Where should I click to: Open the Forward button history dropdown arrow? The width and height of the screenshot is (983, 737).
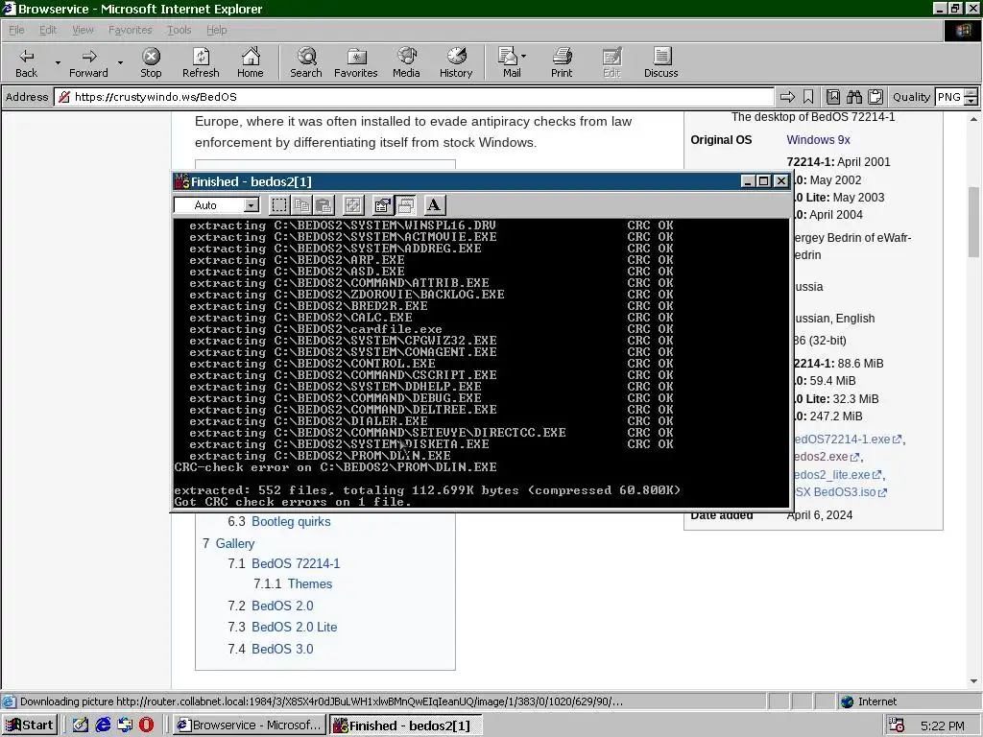(x=120, y=62)
